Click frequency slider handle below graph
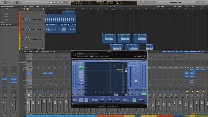 (116, 95)
